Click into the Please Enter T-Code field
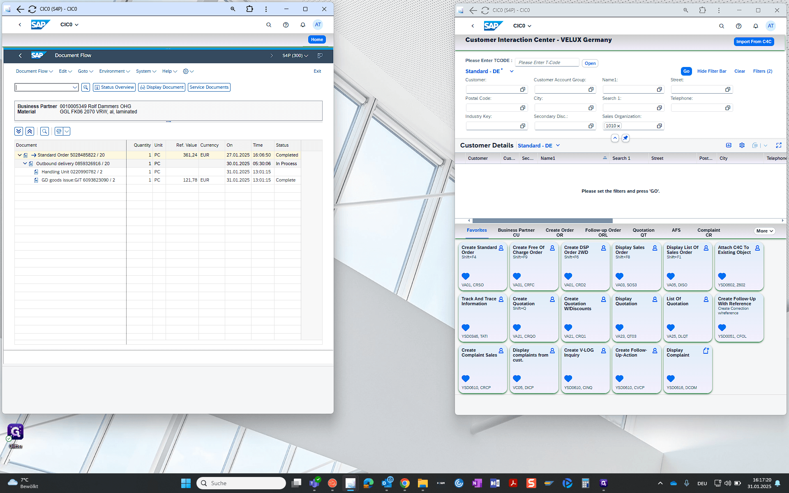The height and width of the screenshot is (493, 789). [x=547, y=63]
